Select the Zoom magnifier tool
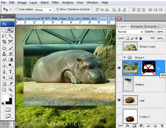 (10, 89)
